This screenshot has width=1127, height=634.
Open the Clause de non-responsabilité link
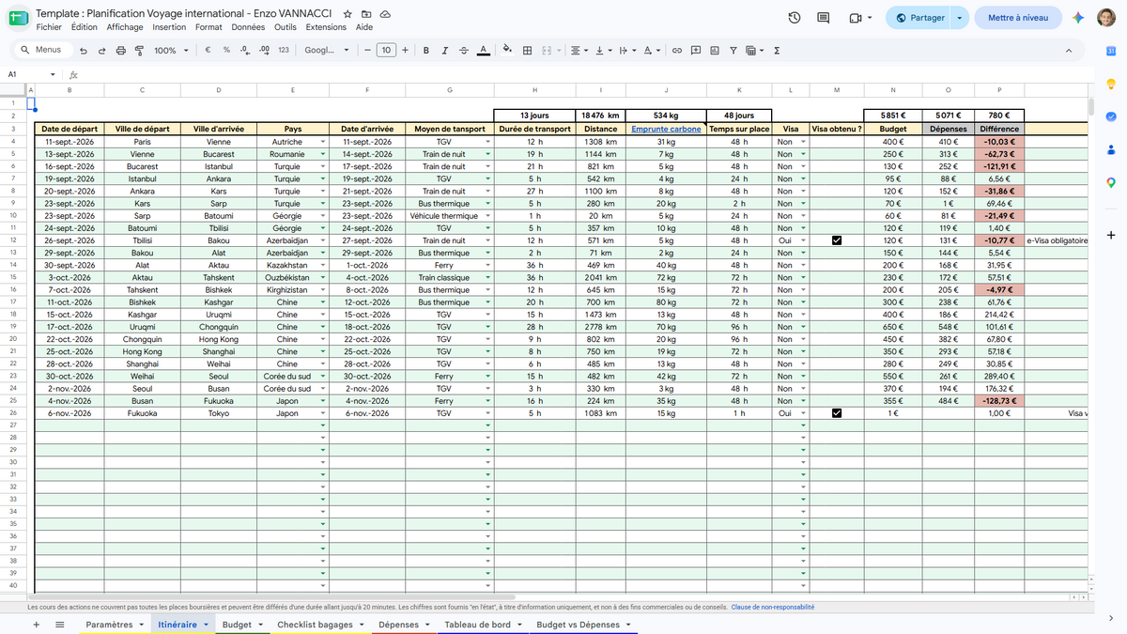pyautogui.click(x=773, y=608)
